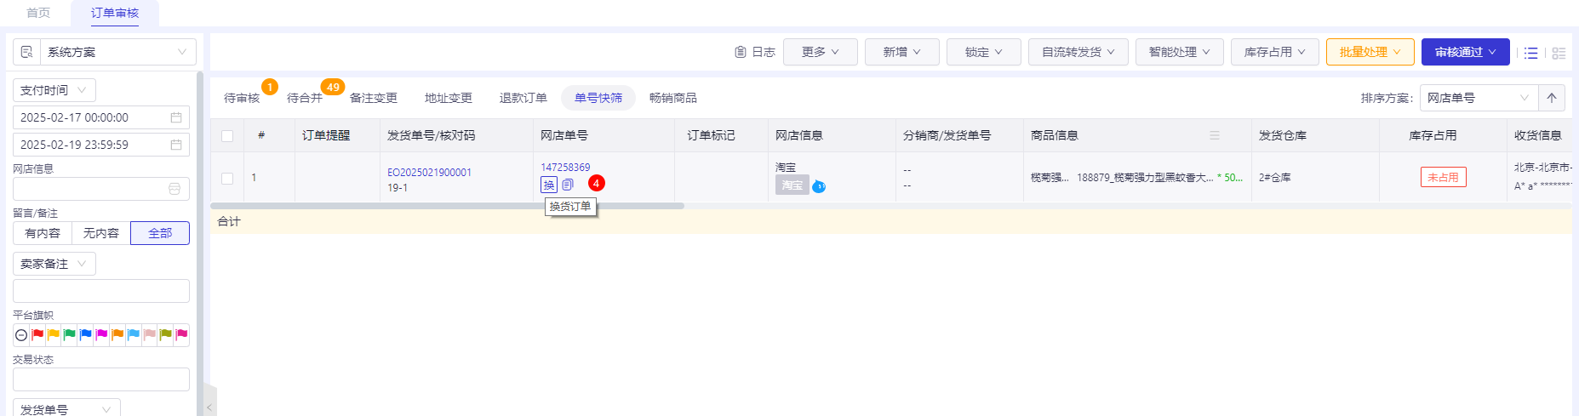Screen dimensions: 1579x416
Task: Click the red 未占用 stock status button
Action: point(1443,177)
